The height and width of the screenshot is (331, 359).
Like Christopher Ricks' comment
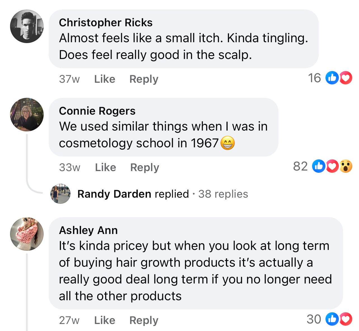click(105, 79)
